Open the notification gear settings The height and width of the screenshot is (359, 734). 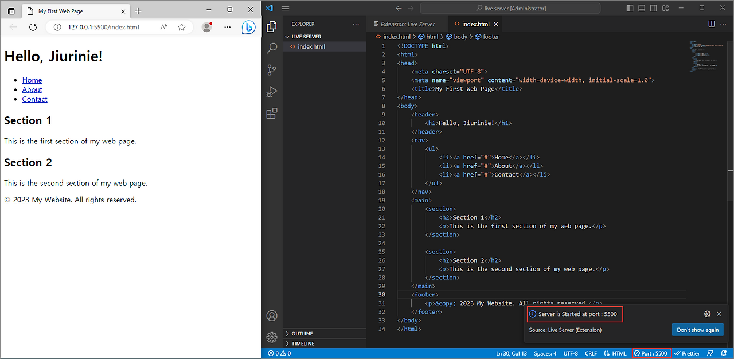tap(707, 314)
